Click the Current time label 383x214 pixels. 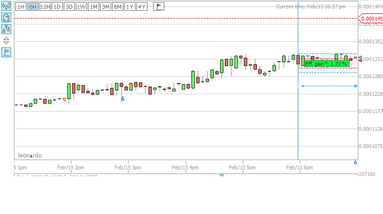pyautogui.click(x=311, y=7)
